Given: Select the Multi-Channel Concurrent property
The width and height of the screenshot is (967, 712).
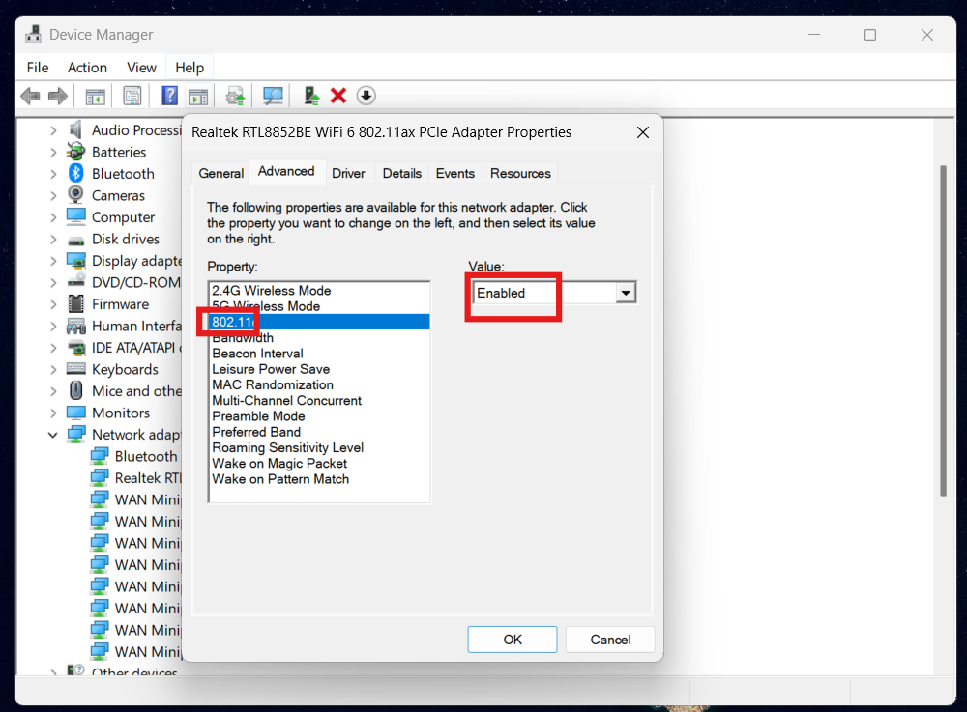Looking at the screenshot, I should click(x=319, y=400).
